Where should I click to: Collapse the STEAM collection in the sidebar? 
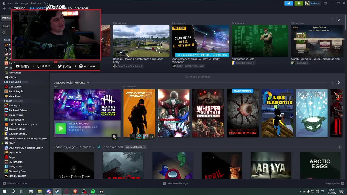2,101
